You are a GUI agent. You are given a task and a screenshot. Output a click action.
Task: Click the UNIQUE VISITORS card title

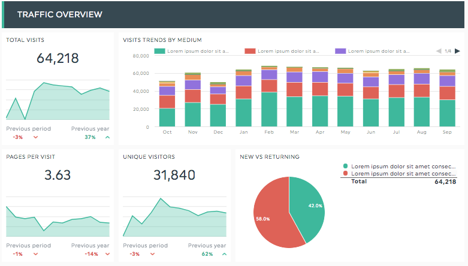click(x=149, y=157)
